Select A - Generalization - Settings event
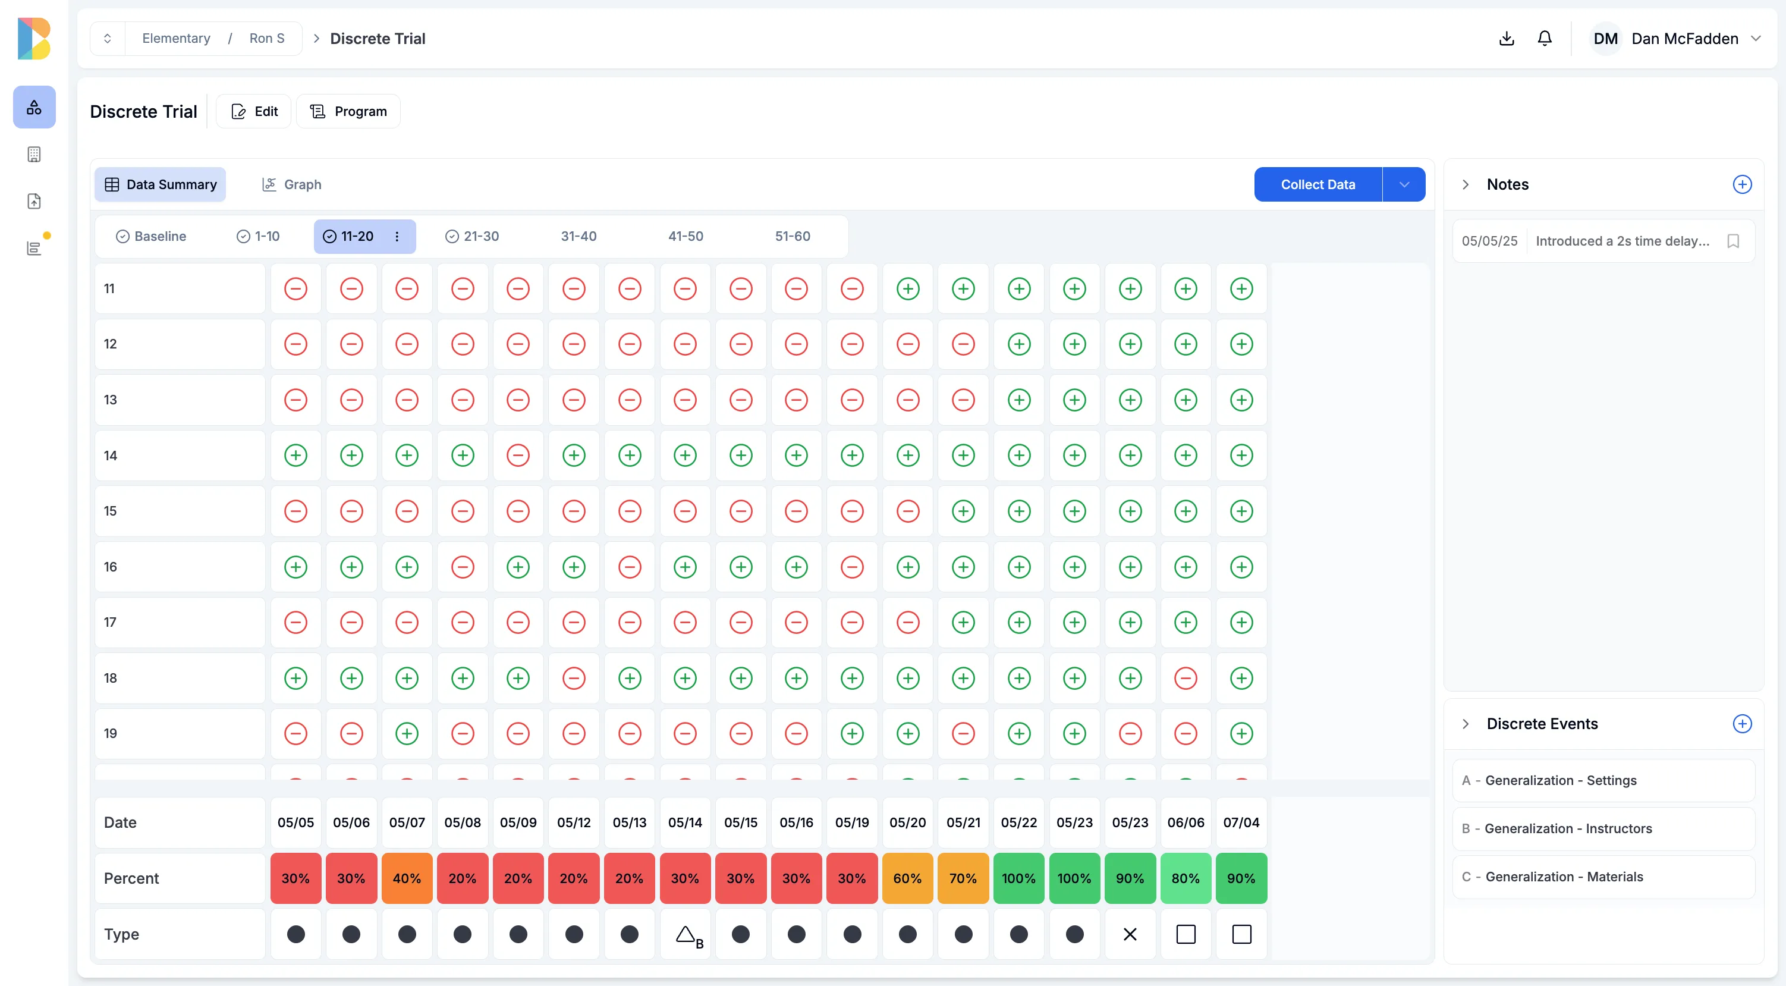The width and height of the screenshot is (1786, 986). [x=1603, y=781]
